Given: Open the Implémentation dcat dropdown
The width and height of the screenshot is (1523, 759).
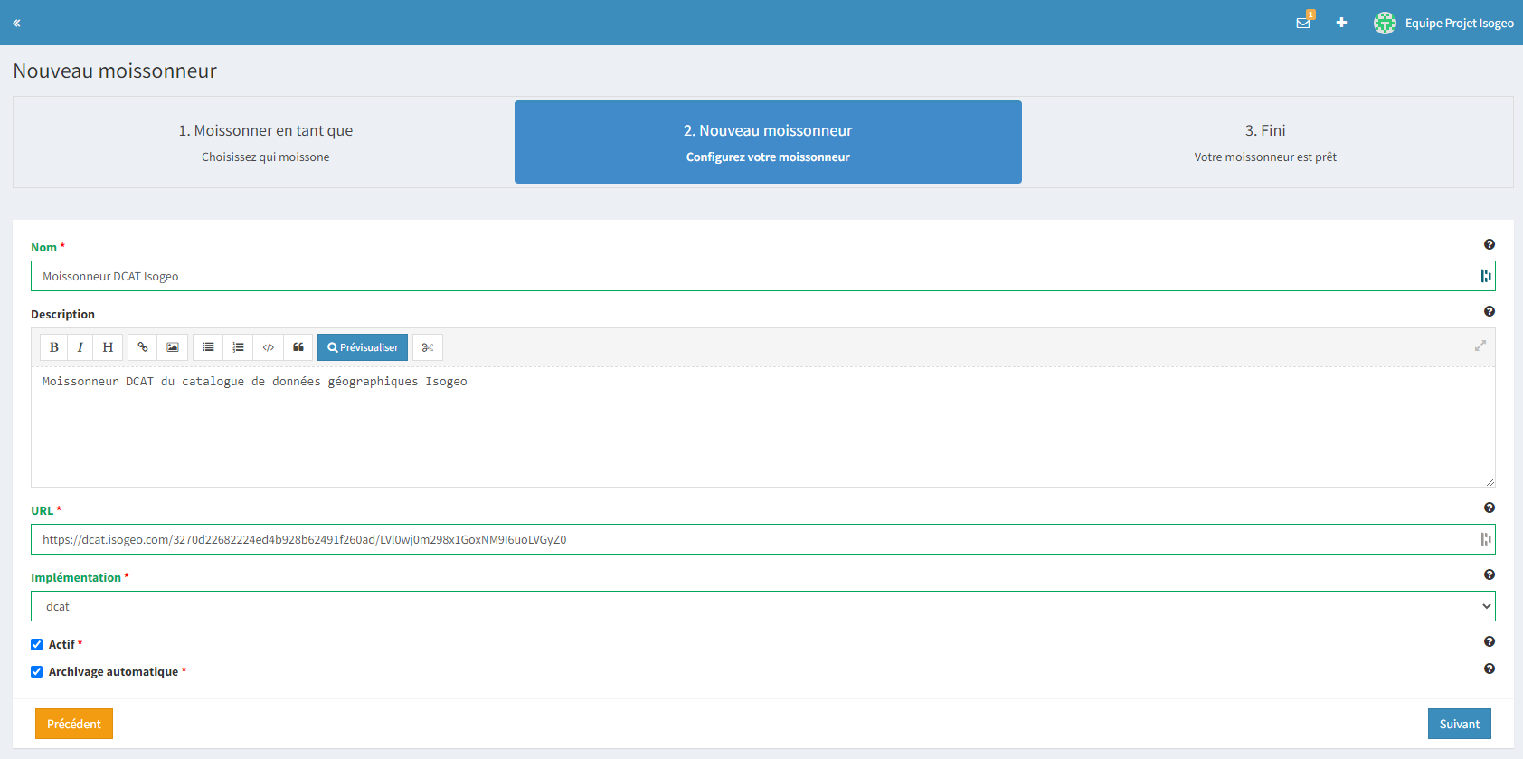Looking at the screenshot, I should click(x=763, y=606).
